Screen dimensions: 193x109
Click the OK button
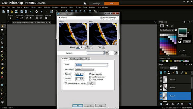click(x=78, y=105)
